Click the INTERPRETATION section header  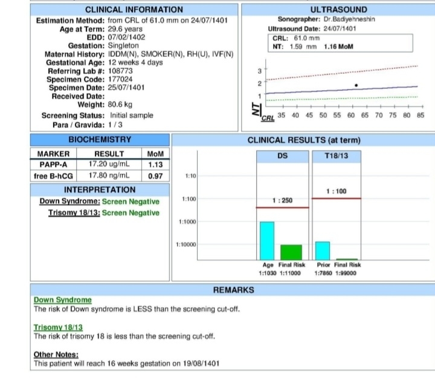pyautogui.click(x=99, y=189)
